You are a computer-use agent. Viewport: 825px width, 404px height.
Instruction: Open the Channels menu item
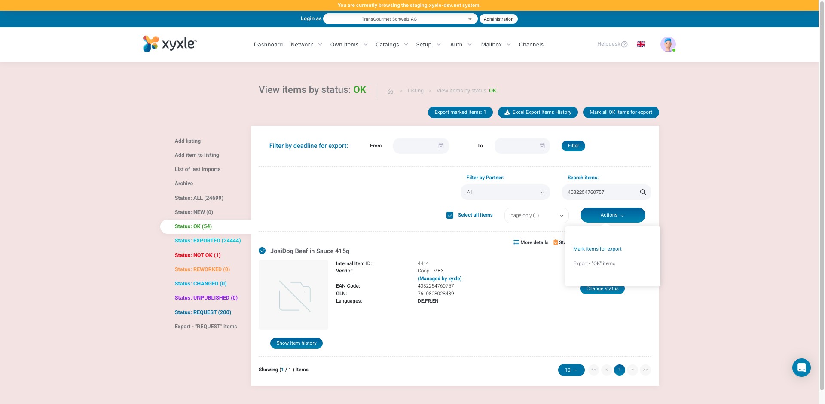tap(531, 45)
